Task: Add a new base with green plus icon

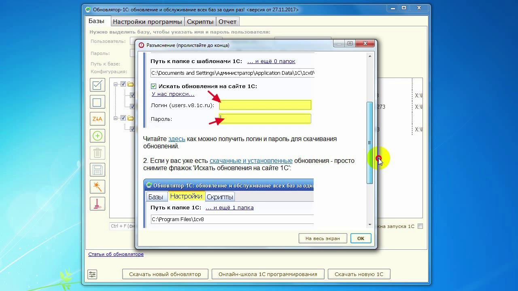Action: [x=97, y=136]
